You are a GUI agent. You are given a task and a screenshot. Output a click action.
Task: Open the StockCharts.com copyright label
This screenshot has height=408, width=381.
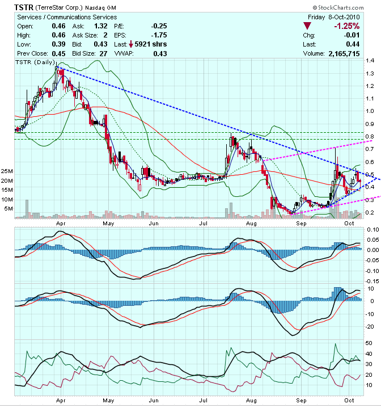coord(338,7)
